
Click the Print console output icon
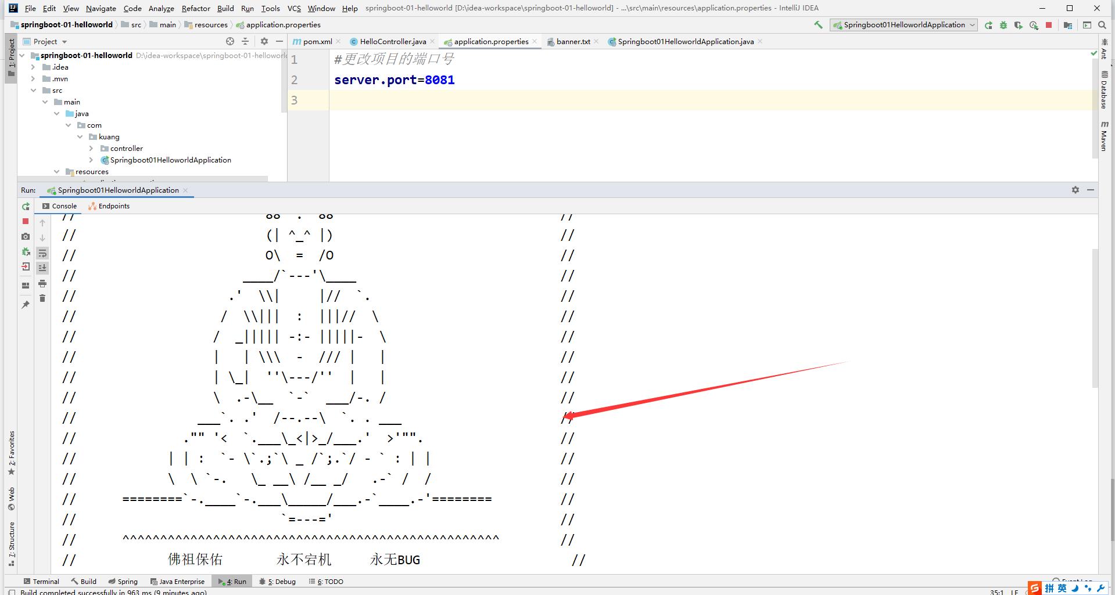42,283
